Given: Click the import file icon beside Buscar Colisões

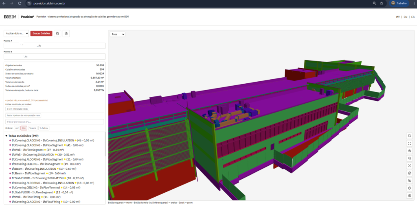Looking at the screenshot, I should [x=57, y=33].
